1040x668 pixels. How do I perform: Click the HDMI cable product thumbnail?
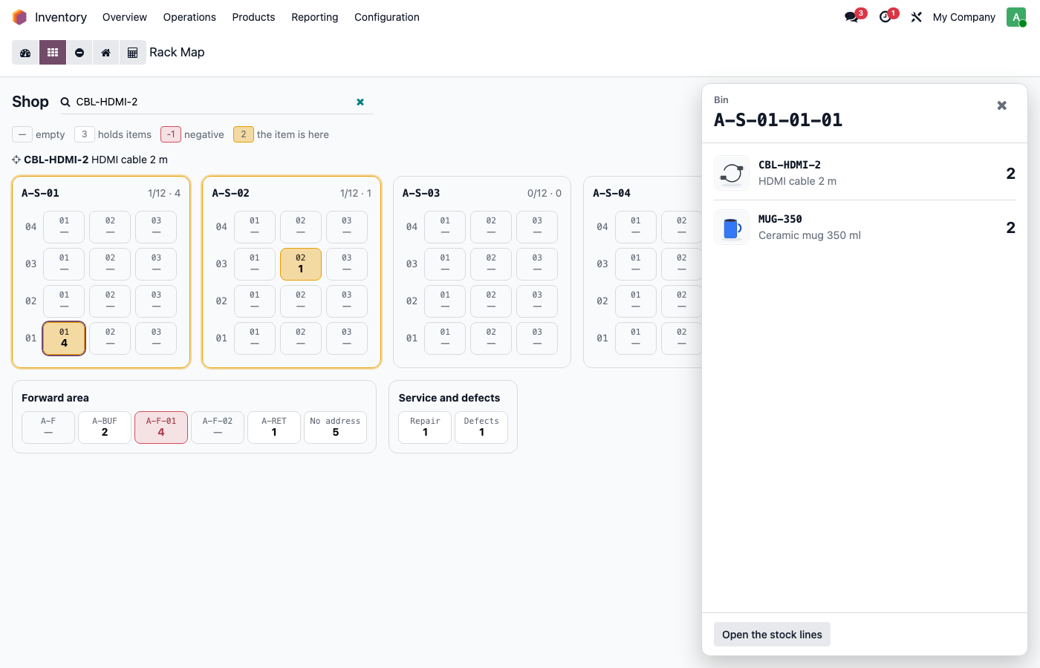coord(732,173)
